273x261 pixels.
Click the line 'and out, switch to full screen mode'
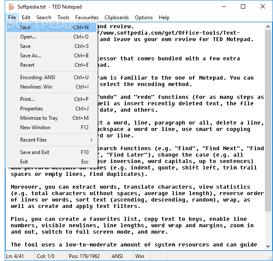click(x=89, y=232)
